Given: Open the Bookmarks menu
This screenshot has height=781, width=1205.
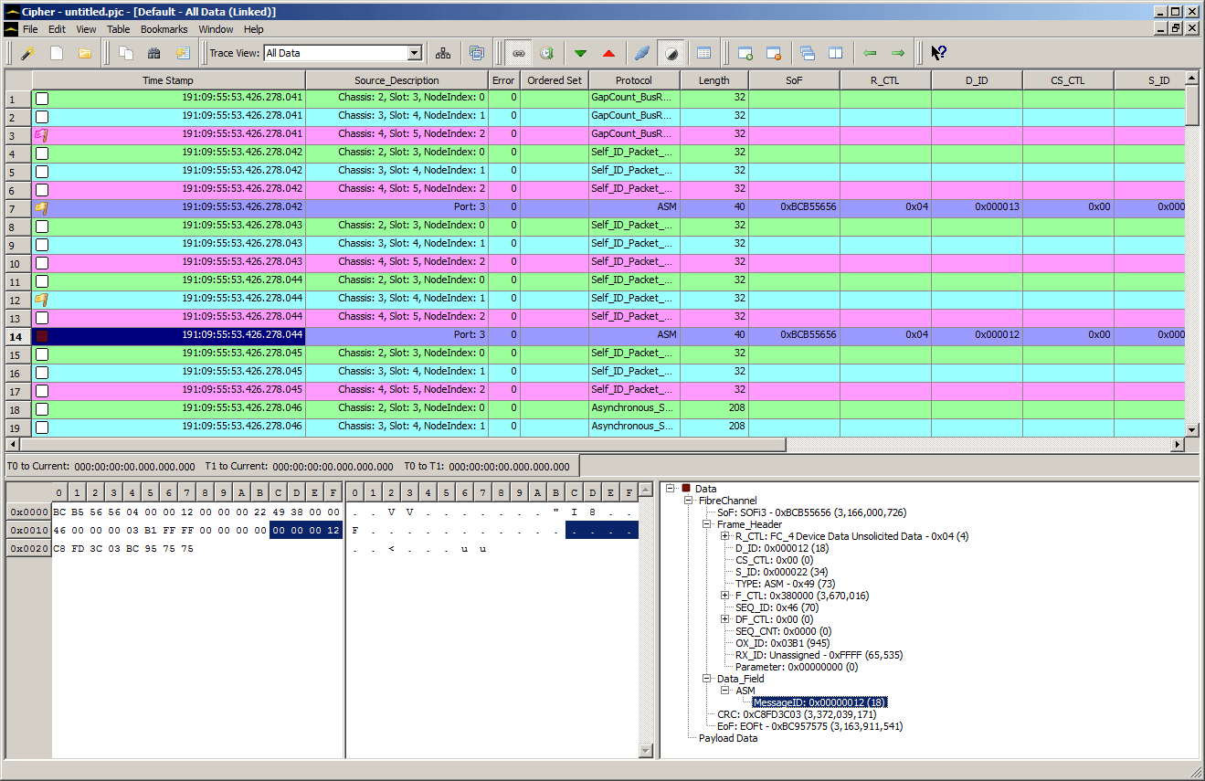Looking at the screenshot, I should [x=164, y=29].
